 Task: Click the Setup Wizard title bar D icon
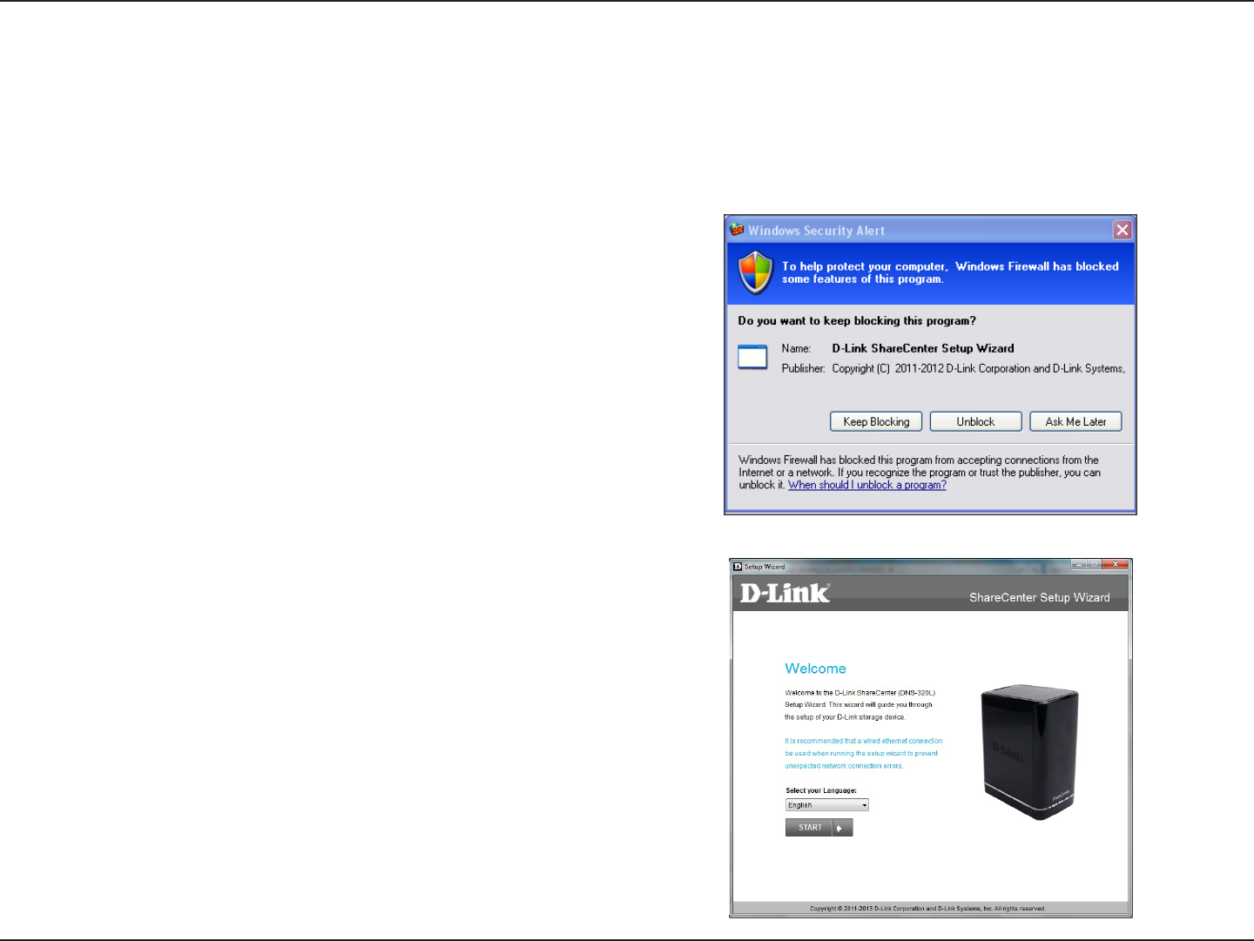click(738, 567)
